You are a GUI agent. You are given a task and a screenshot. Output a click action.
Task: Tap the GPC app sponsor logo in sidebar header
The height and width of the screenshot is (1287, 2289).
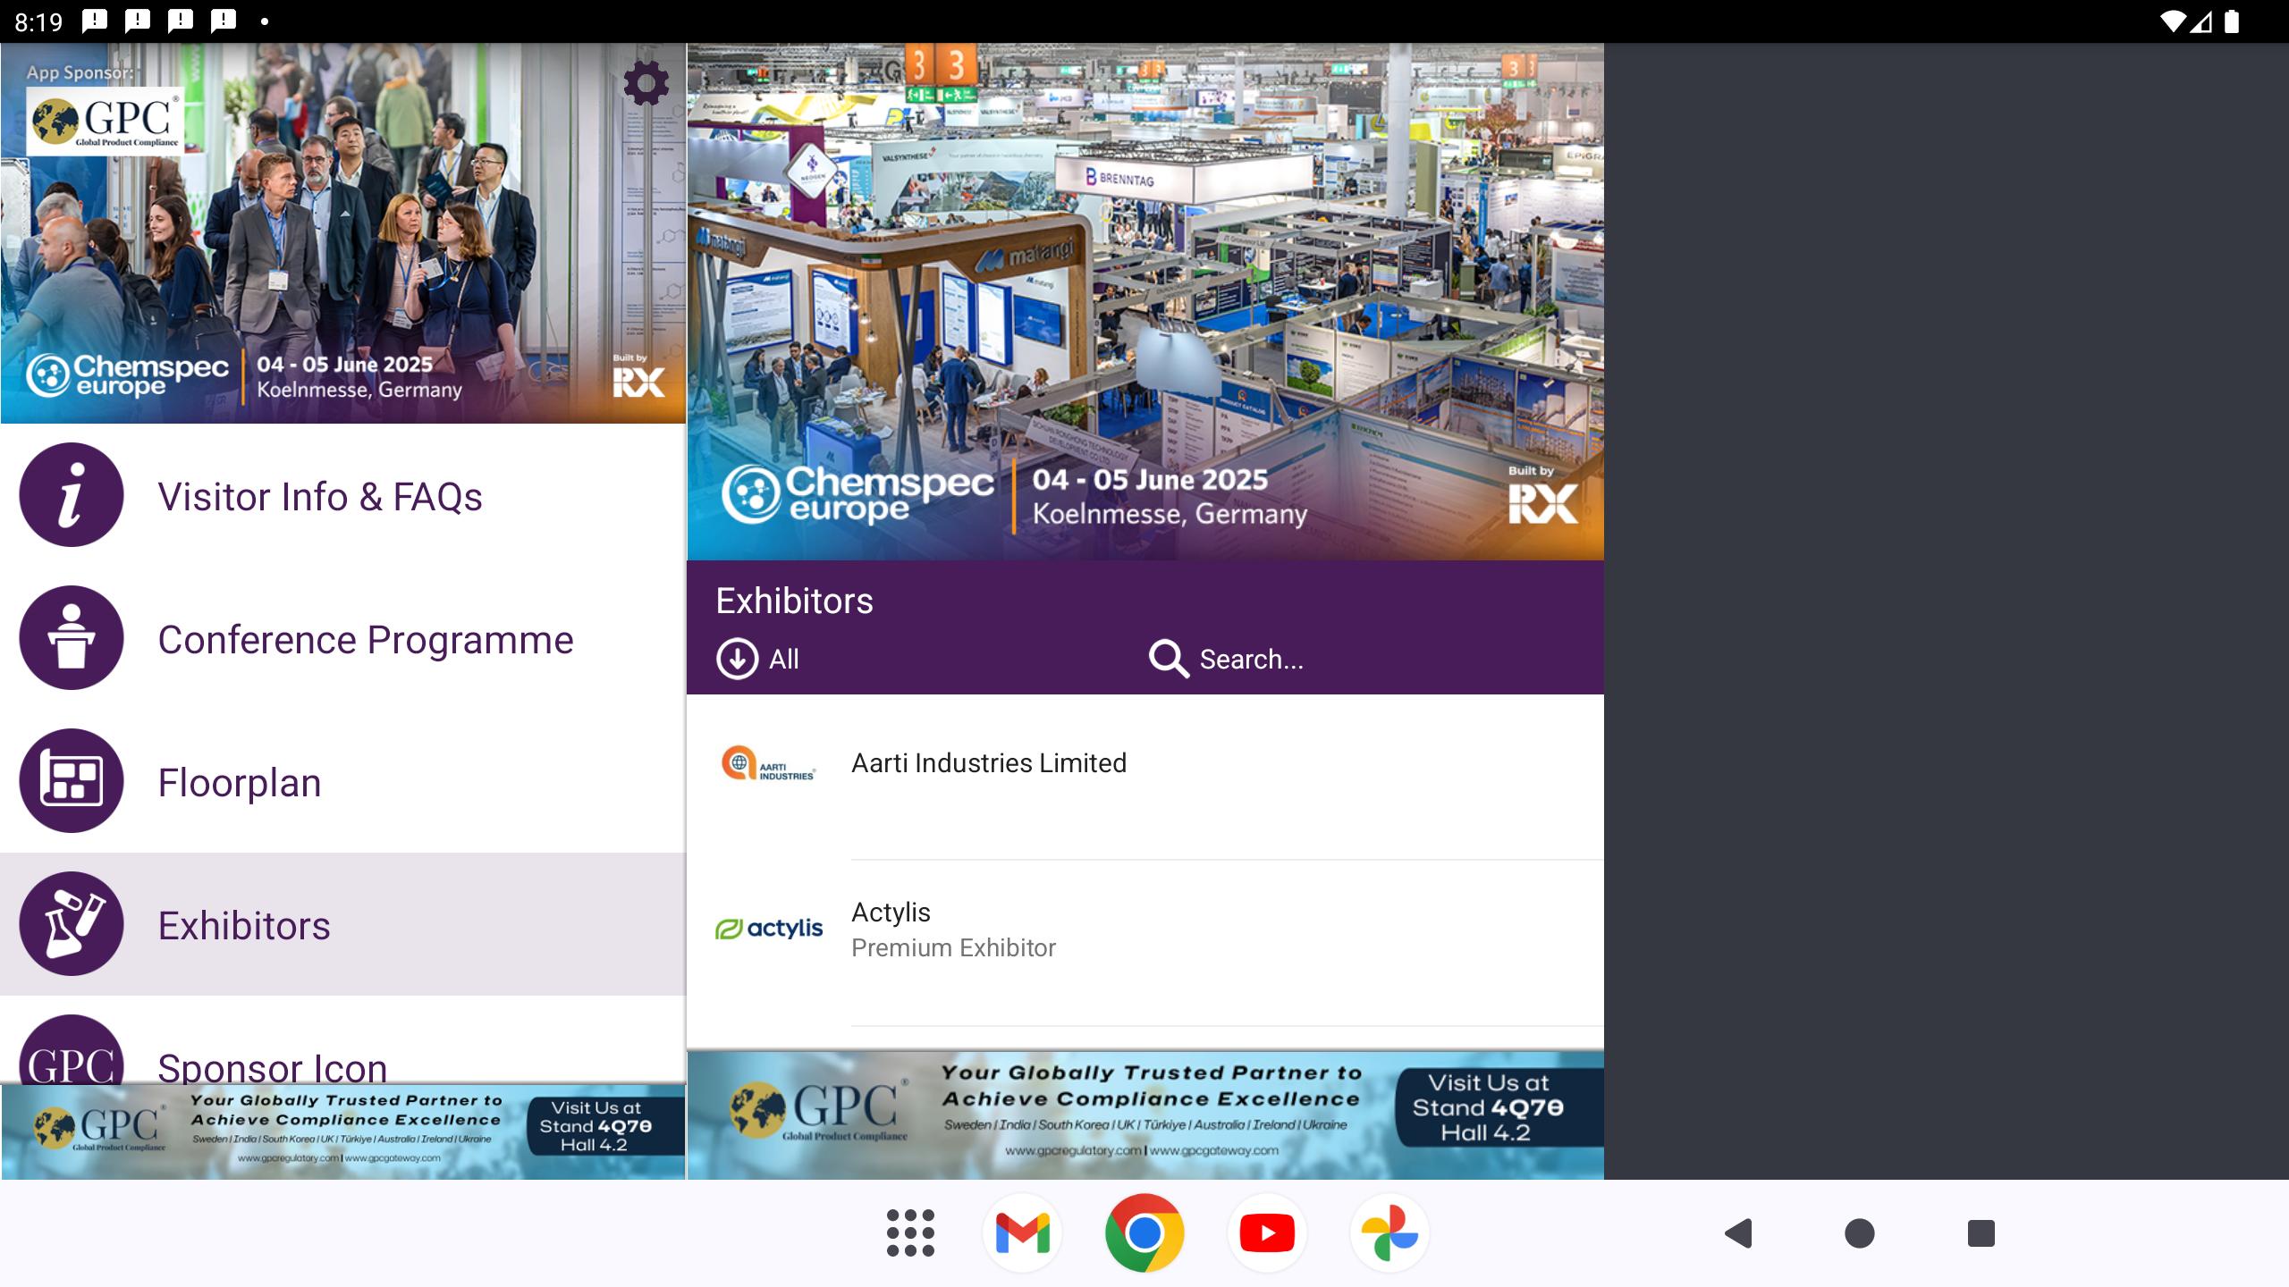106,121
